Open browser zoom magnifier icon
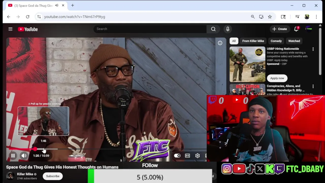Screen dimensions: 325x183 (x=253, y=17)
